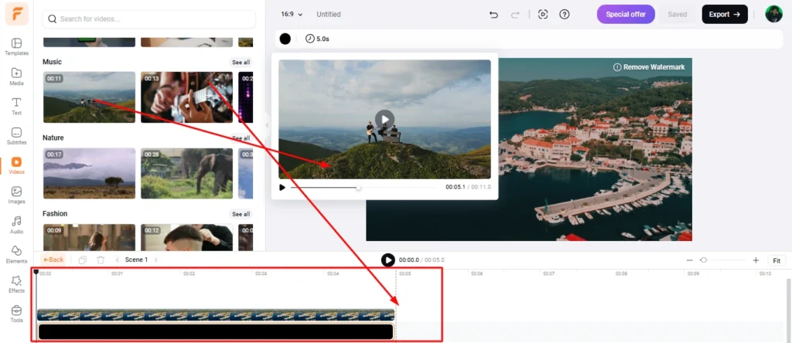Image resolution: width=792 pixels, height=343 pixels.
Task: Click the Search for videos field
Action: (x=149, y=19)
